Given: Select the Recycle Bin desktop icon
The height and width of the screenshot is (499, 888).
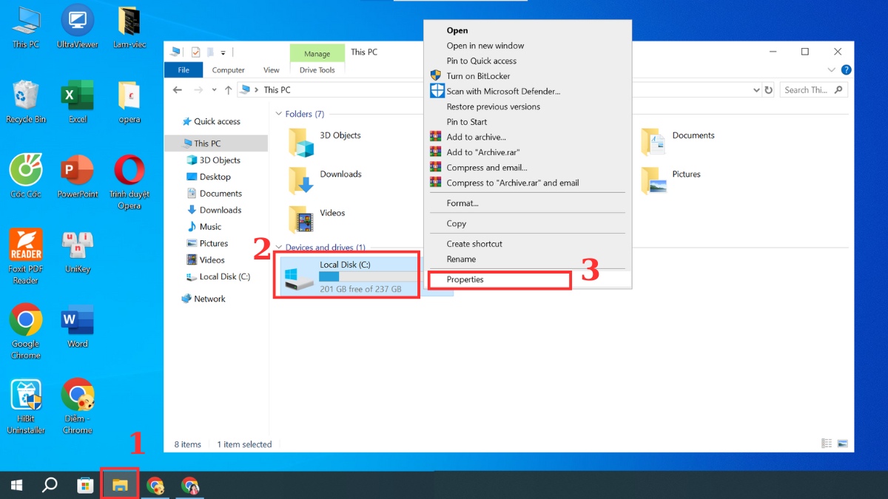Looking at the screenshot, I should click(x=26, y=101).
